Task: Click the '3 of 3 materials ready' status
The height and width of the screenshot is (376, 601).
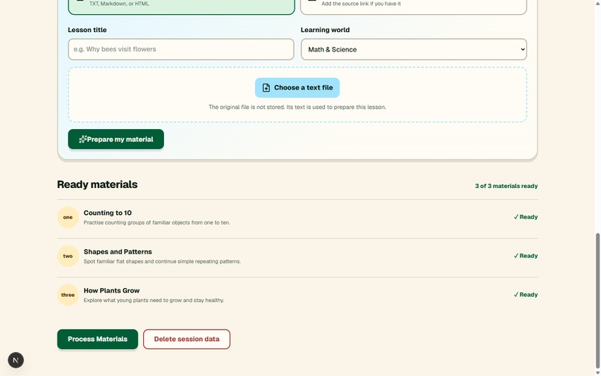Action: pos(506,186)
